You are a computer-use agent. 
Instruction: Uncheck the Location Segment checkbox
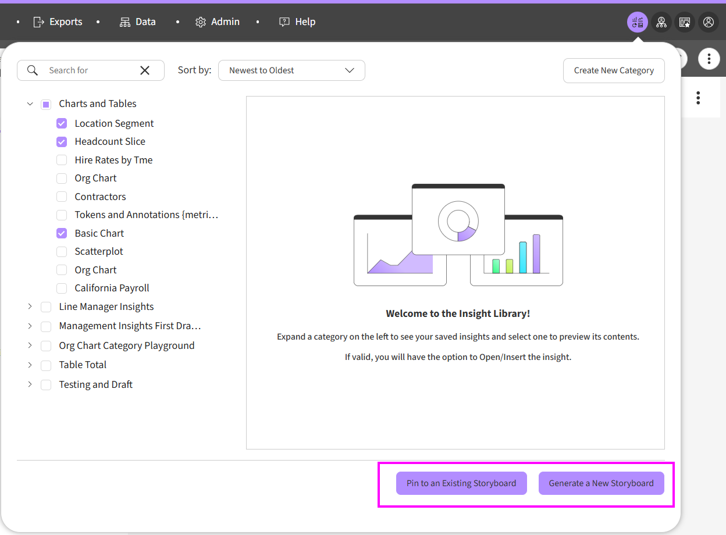click(62, 123)
